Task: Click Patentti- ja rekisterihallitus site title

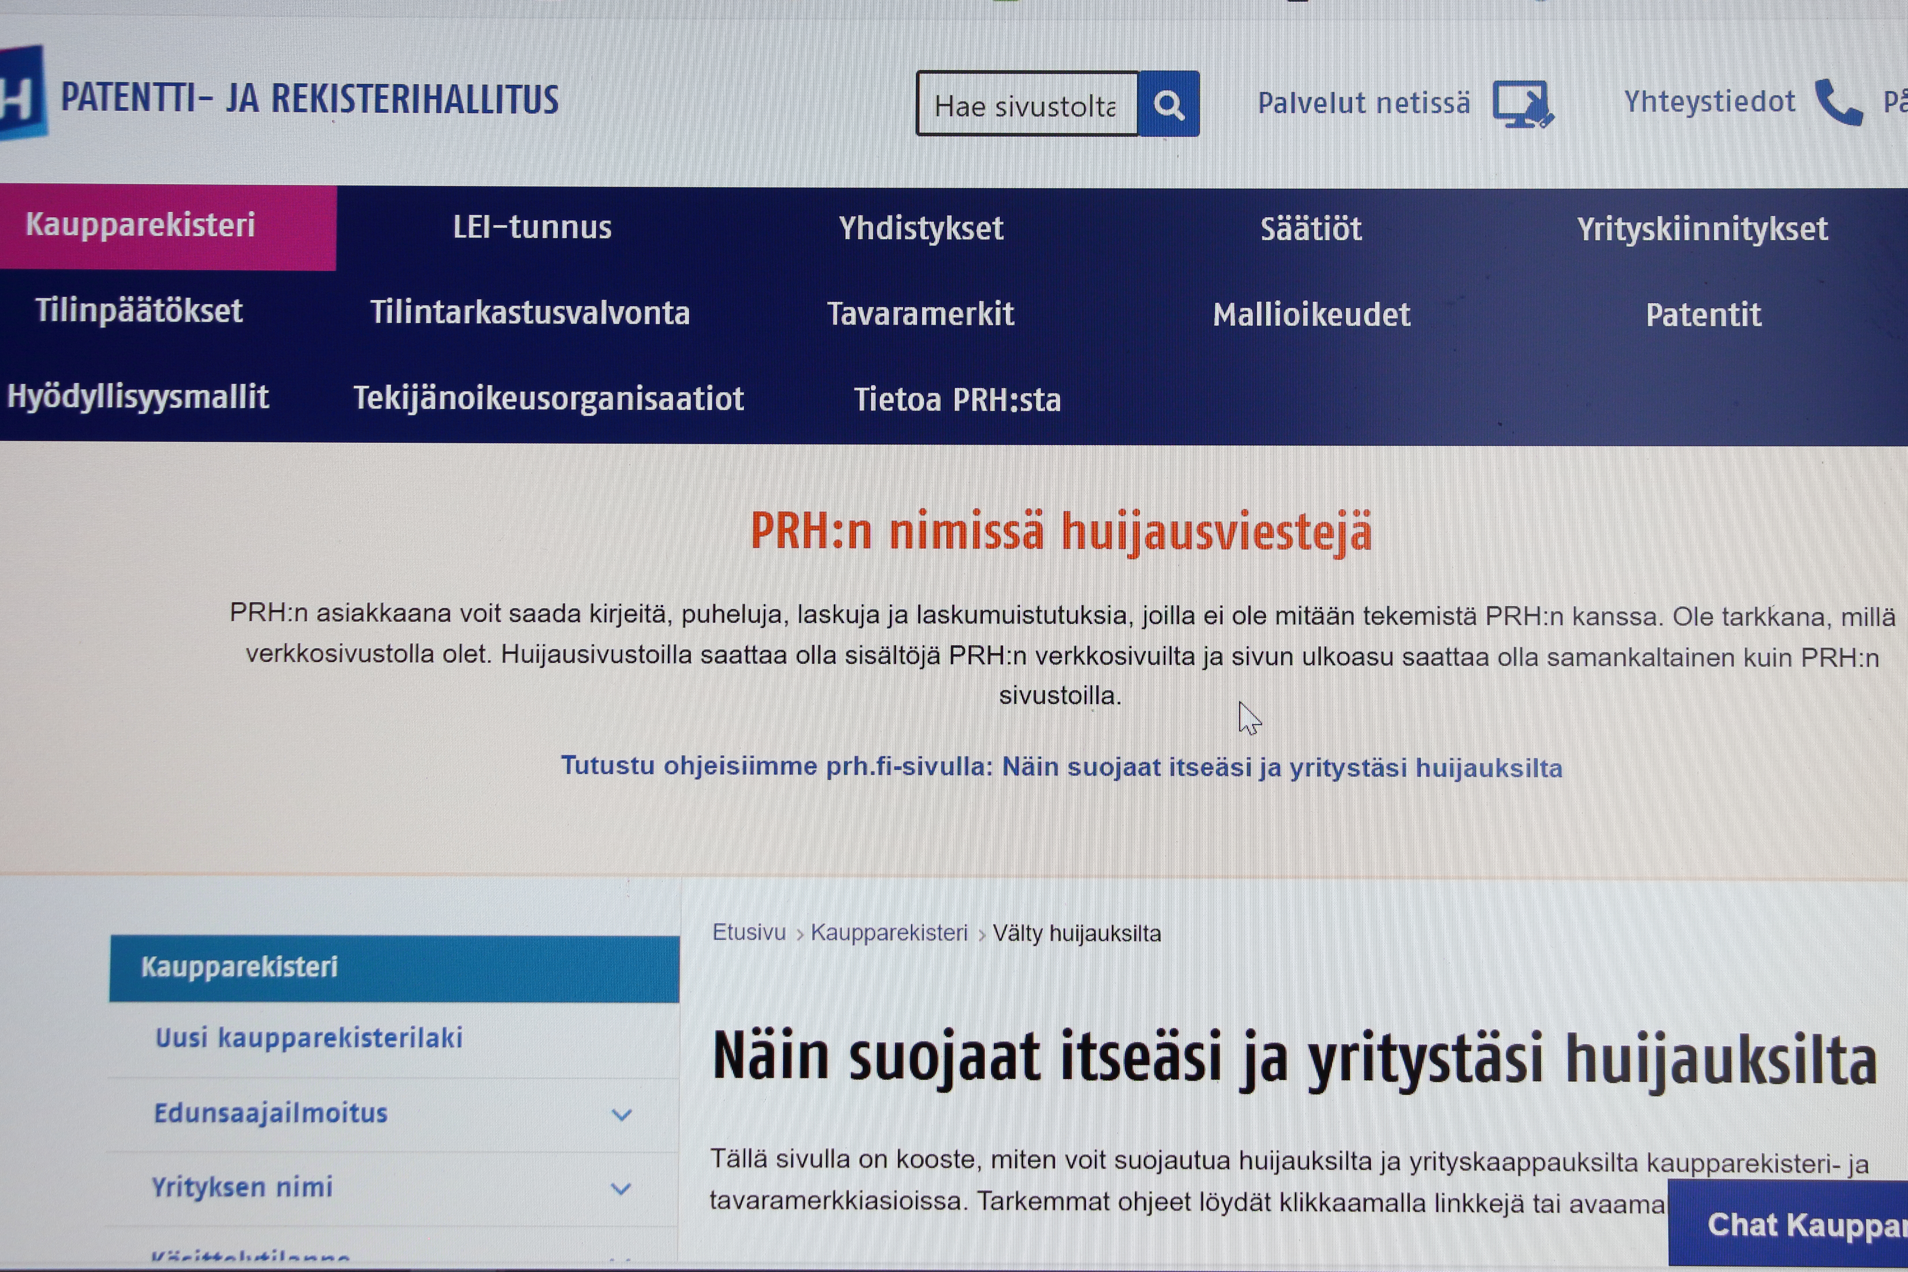Action: [x=310, y=99]
